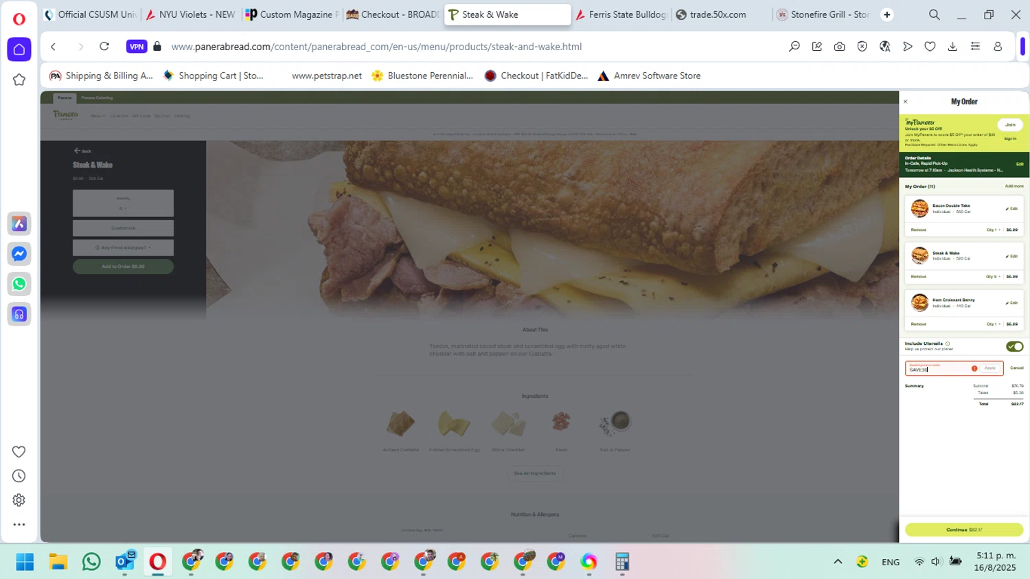Viewport: 1030px width, 579px height.
Task: Click the Include Utensils info icon
Action: point(948,343)
